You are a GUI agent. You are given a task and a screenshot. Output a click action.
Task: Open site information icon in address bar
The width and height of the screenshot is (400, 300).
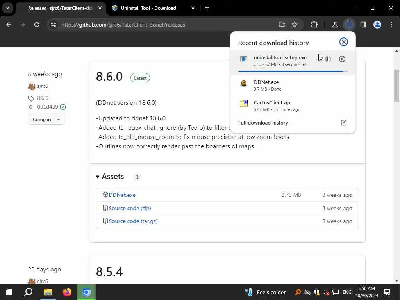(x=53, y=25)
